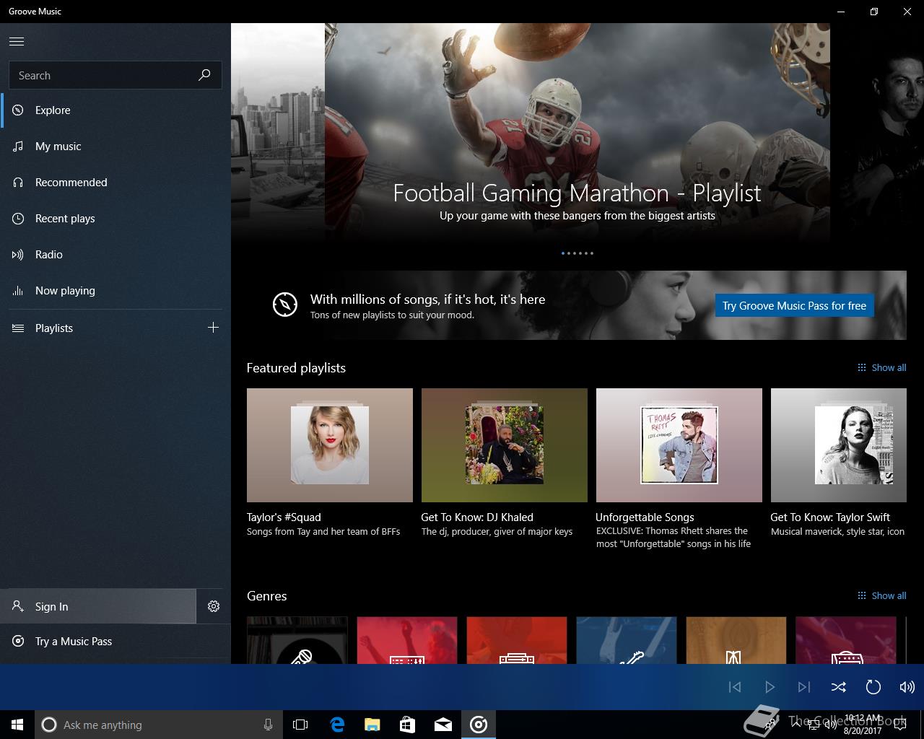Skip to next track

(x=804, y=687)
